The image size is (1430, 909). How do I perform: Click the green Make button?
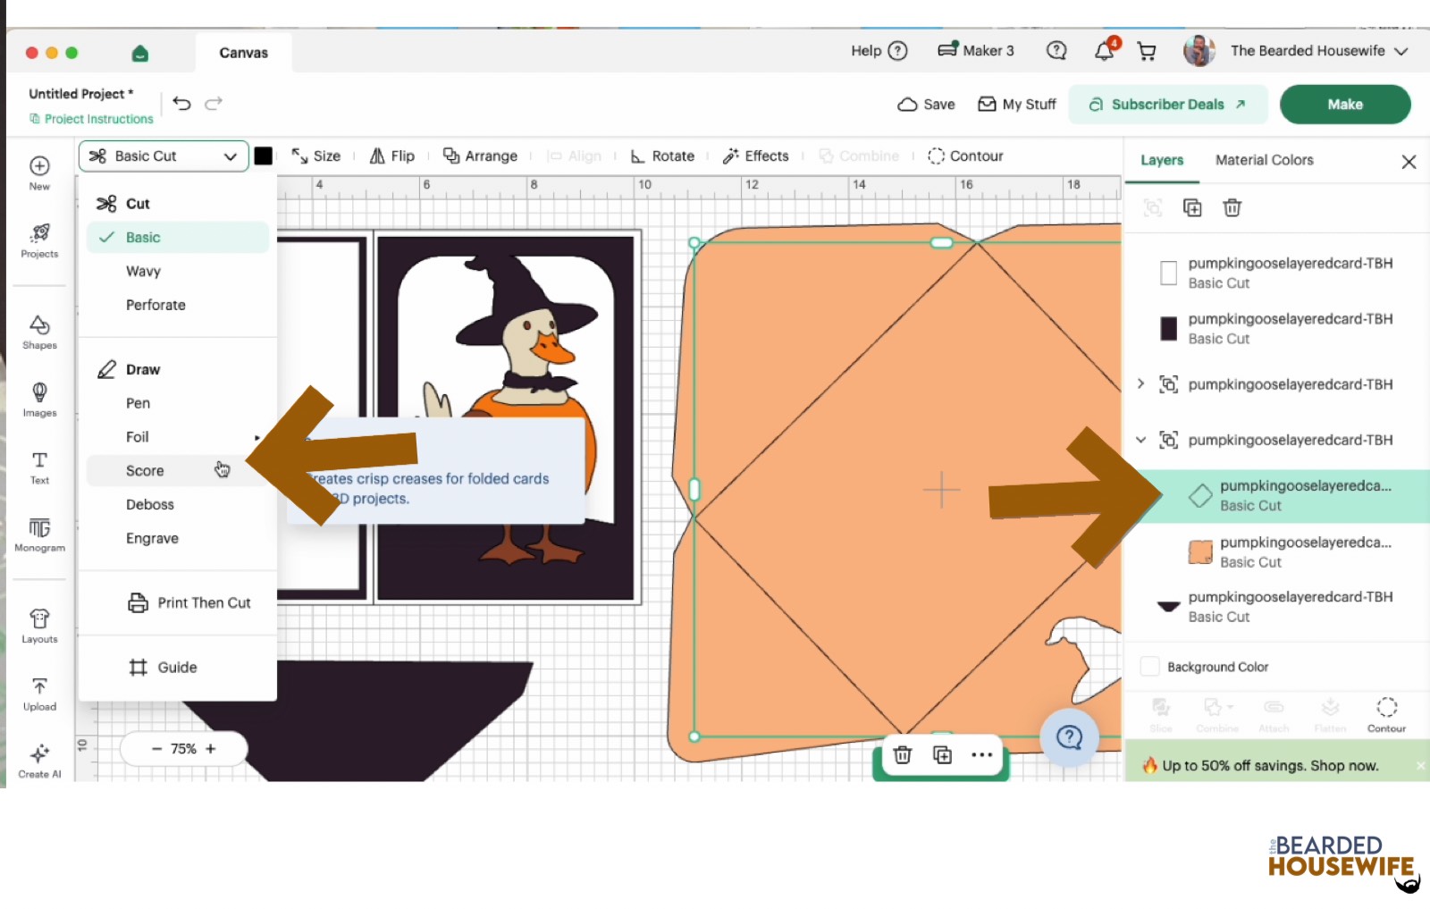pos(1345,105)
